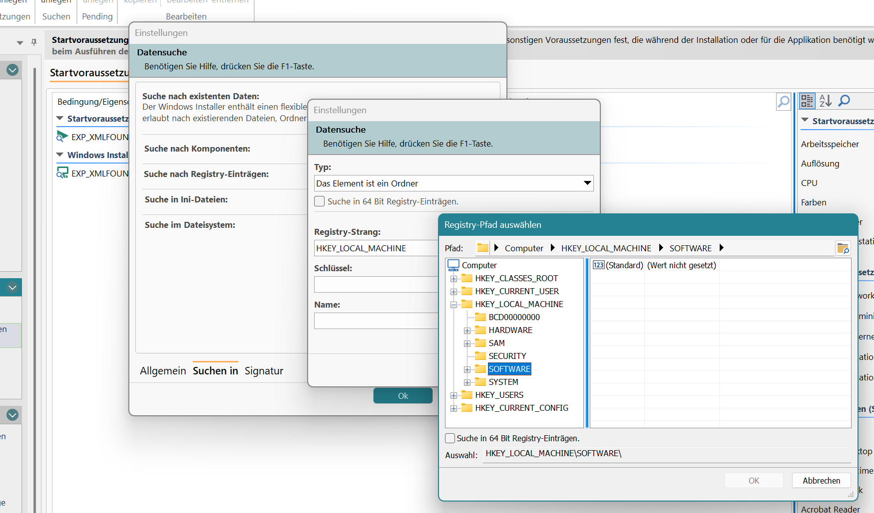Click the categorized view icon in properties panel
The image size is (874, 513).
pos(807,101)
